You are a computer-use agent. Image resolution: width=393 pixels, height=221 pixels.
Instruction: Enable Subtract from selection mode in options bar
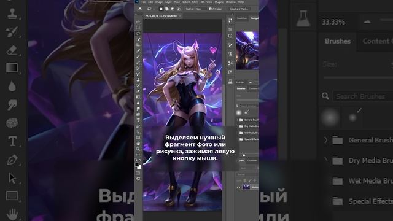[173, 9]
